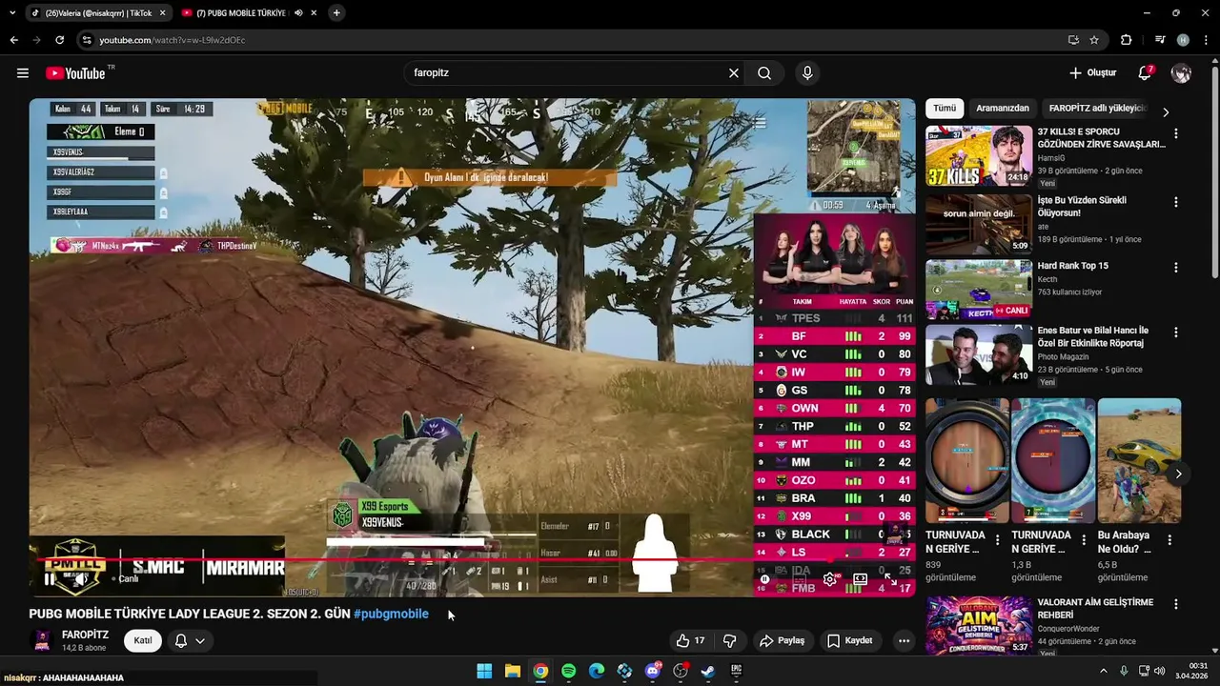Share the video via Paylaş
This screenshot has height=686, width=1220.
tap(782, 640)
